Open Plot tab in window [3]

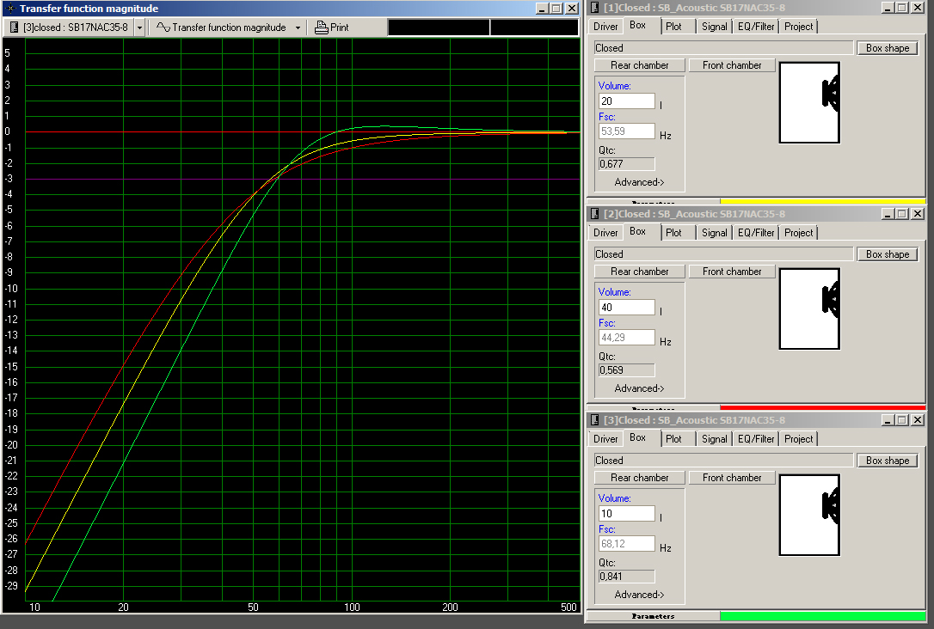click(673, 438)
